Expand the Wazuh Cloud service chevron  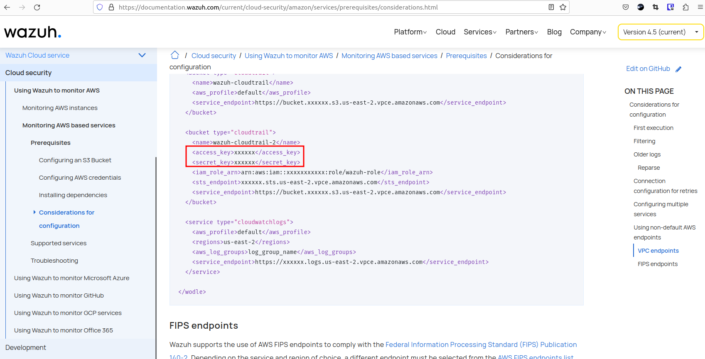142,55
